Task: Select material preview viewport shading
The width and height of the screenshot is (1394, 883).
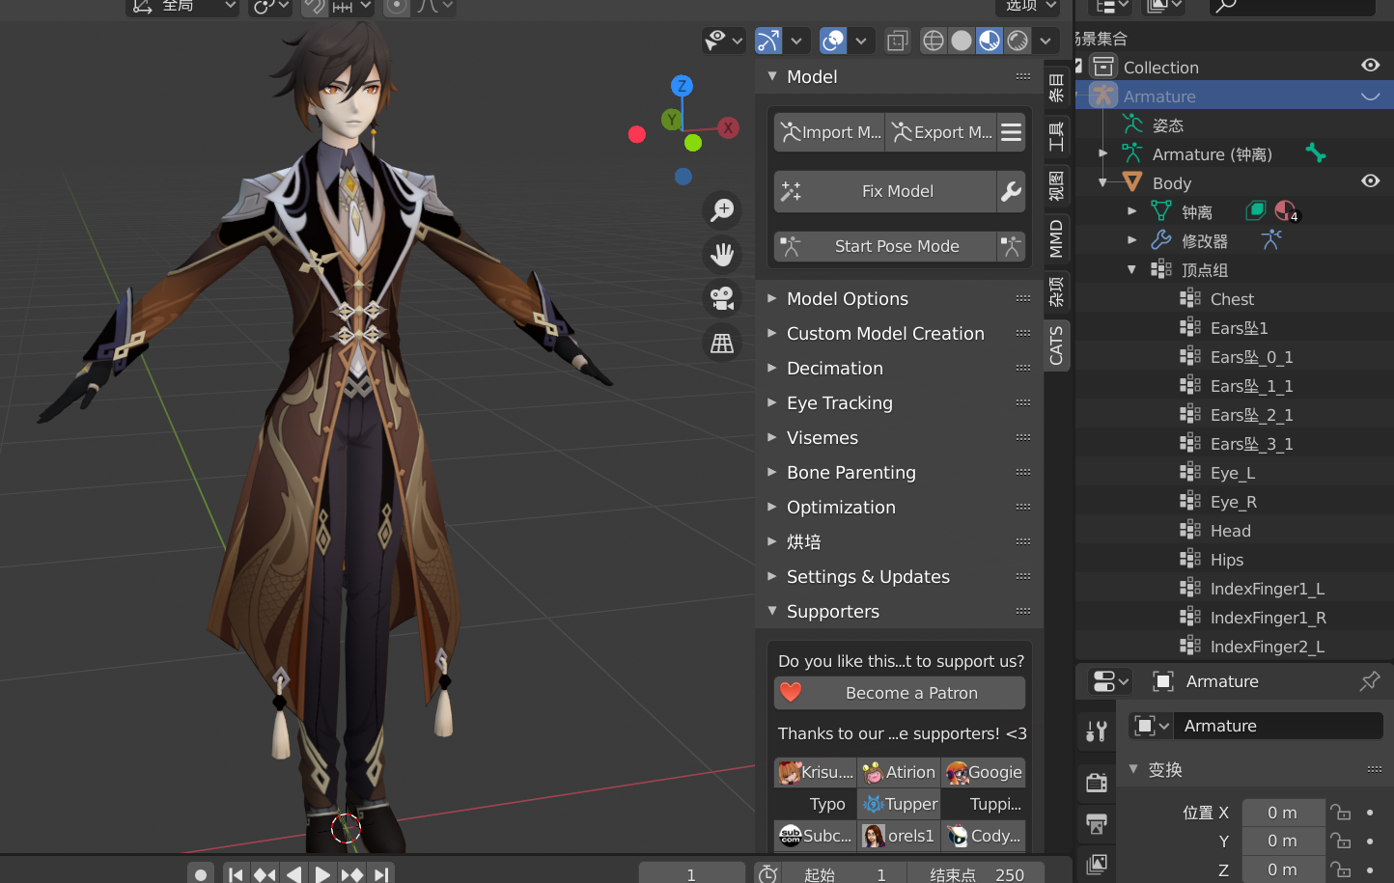Action: point(990,41)
